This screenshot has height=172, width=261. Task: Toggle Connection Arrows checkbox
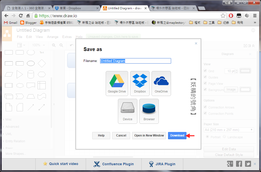point(205,107)
